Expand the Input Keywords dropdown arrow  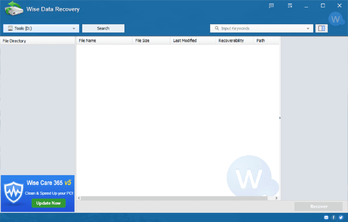[308, 28]
